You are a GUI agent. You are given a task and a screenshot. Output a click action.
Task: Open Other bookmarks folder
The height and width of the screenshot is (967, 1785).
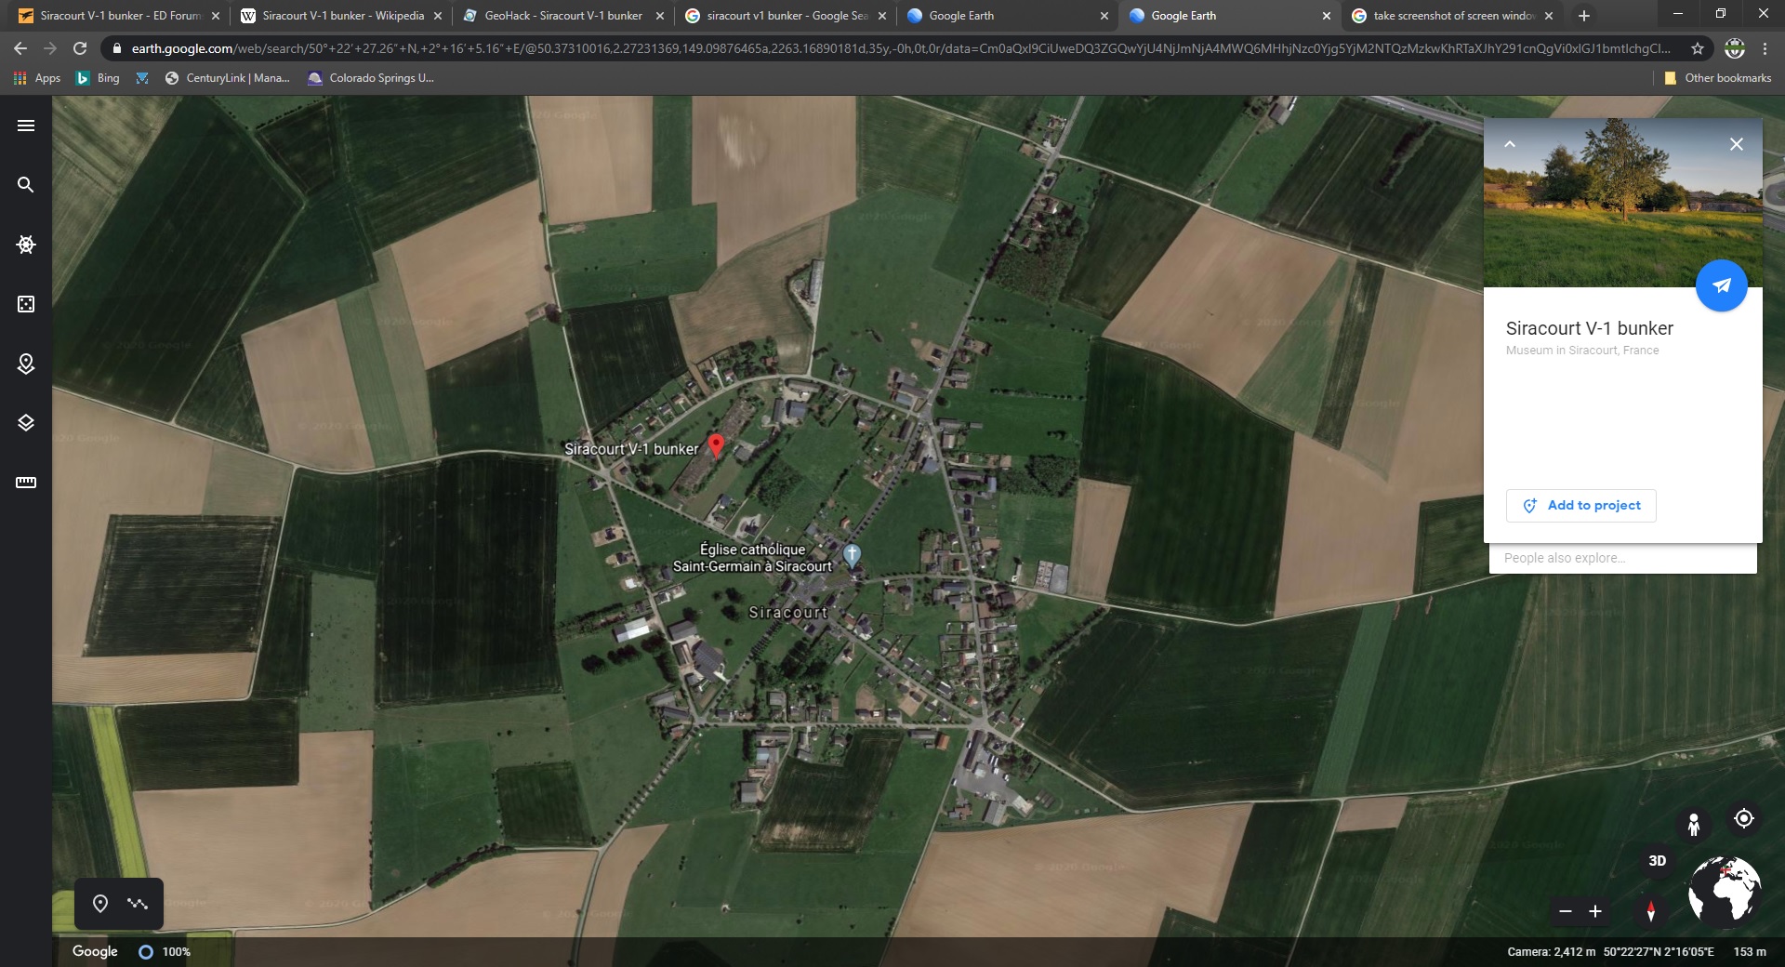(1717, 78)
